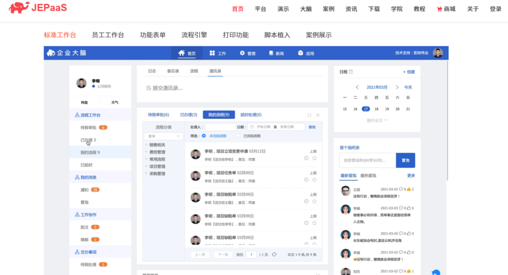The image size is (508, 275).
Task: Like the 做难事必有所得 post by 李娟
Action: pyautogui.click(x=409, y=208)
